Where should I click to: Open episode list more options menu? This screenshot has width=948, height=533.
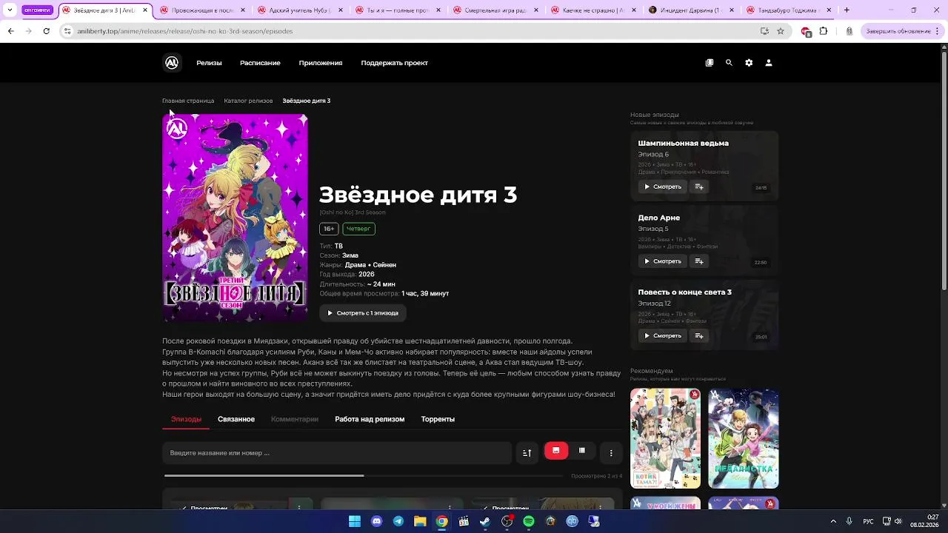click(611, 452)
